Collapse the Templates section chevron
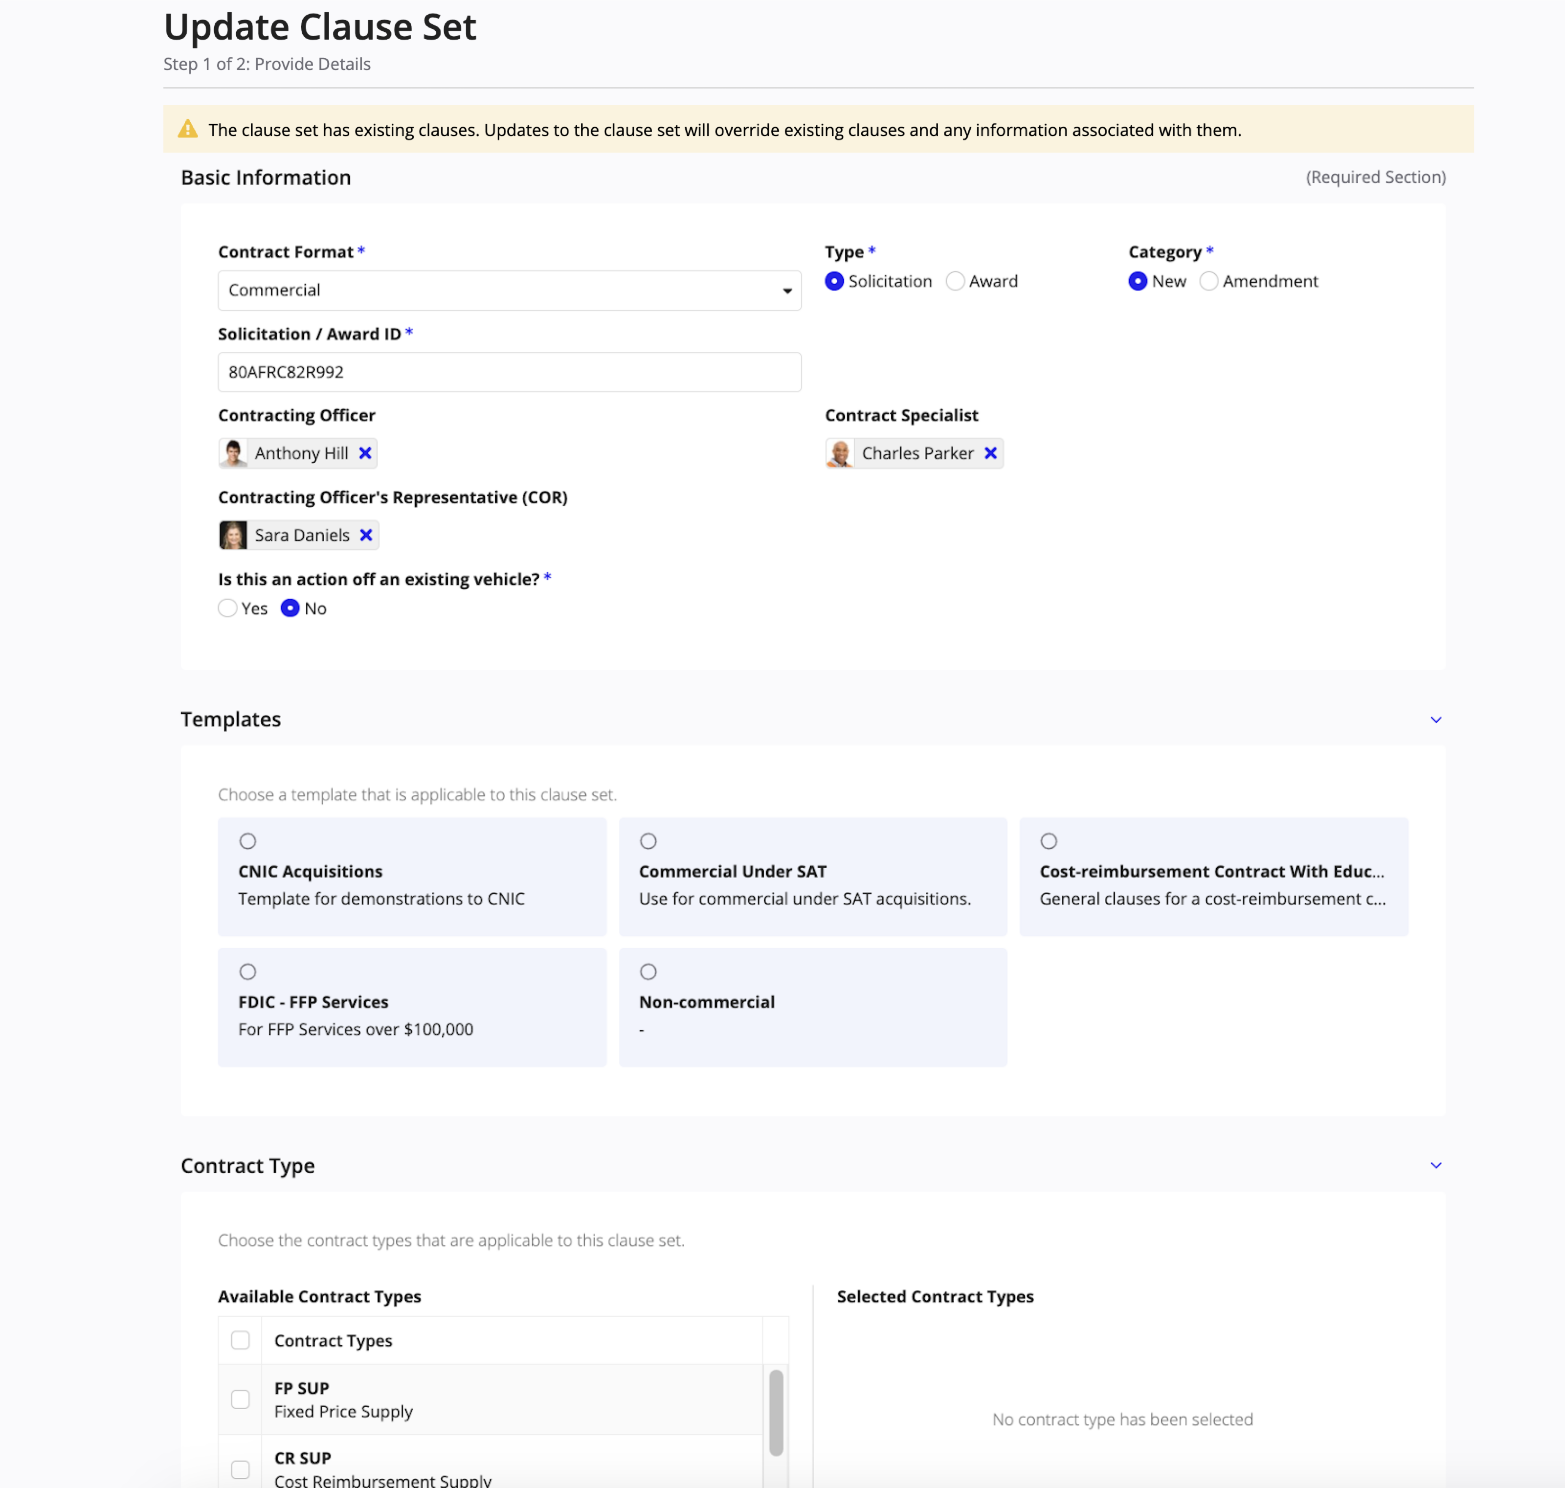The image size is (1565, 1488). pyautogui.click(x=1435, y=720)
